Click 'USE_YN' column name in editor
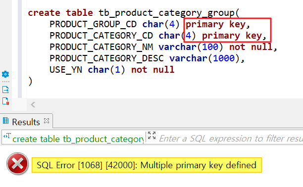Viewport: 303px width, 187px height. (x=66, y=70)
